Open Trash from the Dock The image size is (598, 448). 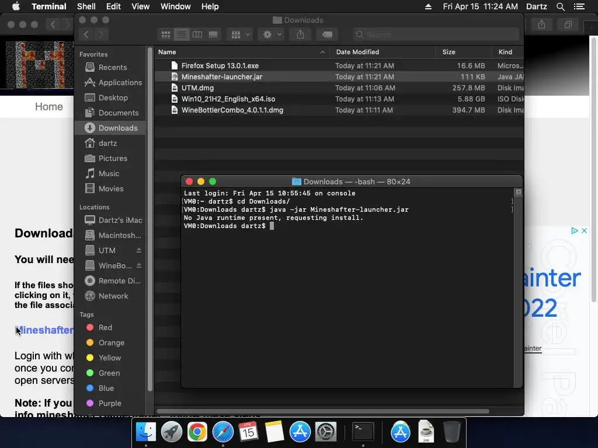(452, 432)
